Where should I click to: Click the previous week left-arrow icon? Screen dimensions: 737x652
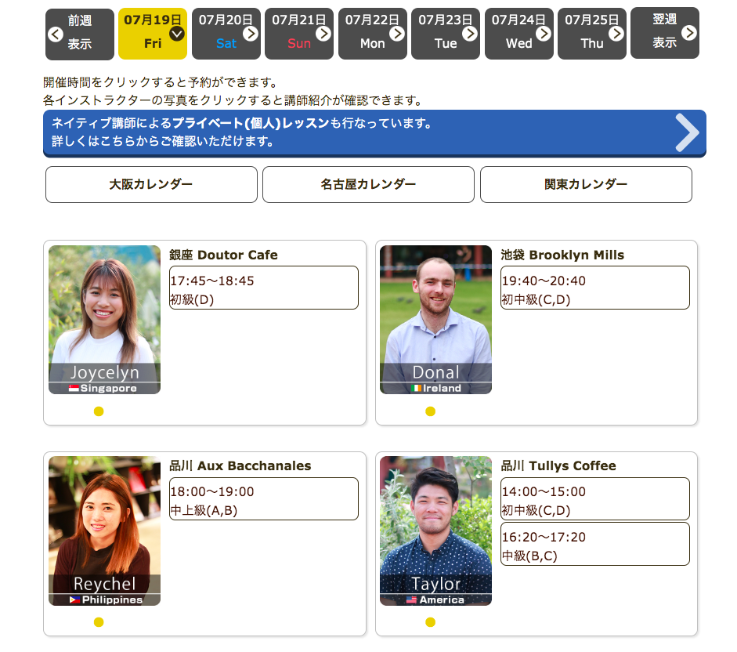coord(55,34)
